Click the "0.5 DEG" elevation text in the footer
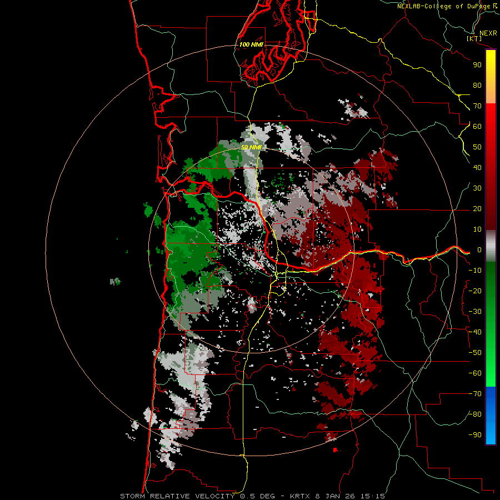 click(x=257, y=496)
